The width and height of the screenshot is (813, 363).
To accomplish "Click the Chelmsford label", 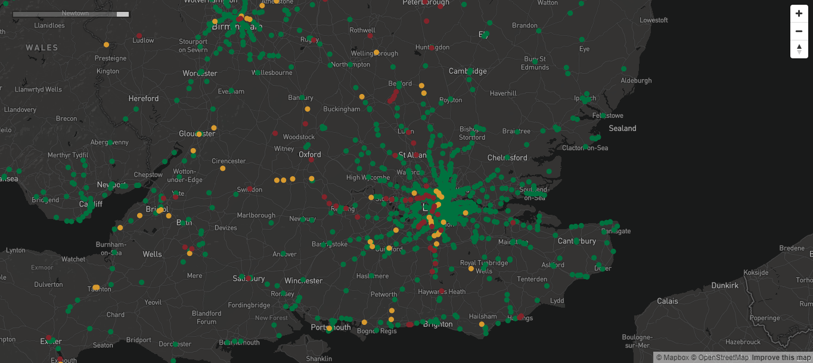I will click(x=507, y=158).
